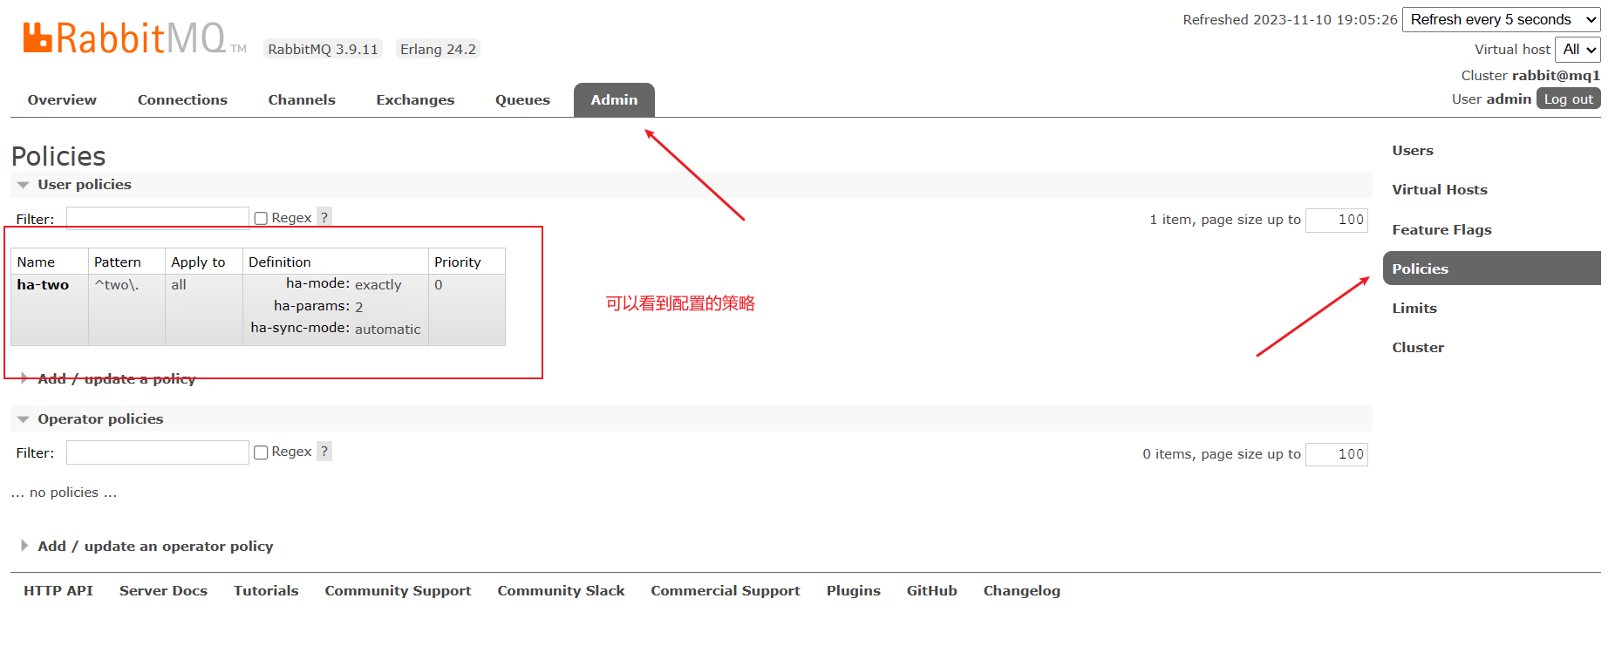Open the Changelog link

click(1022, 590)
